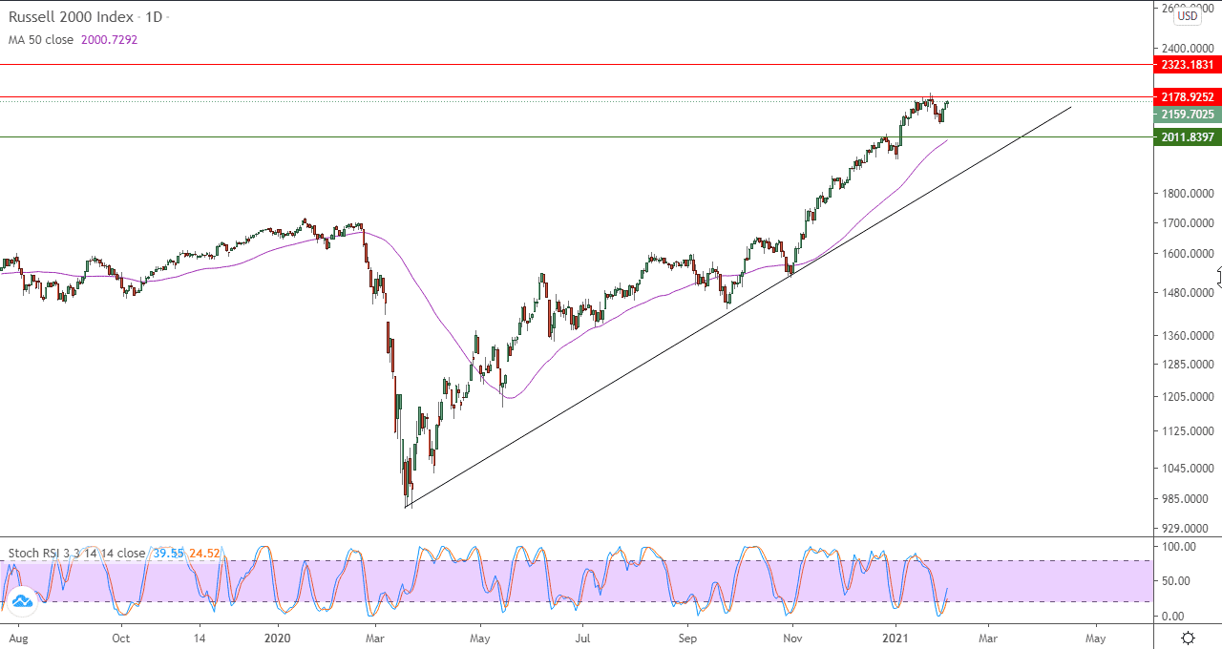Click the 1125.0000 price axis label
This screenshot has width=1222, height=649.
point(1187,431)
